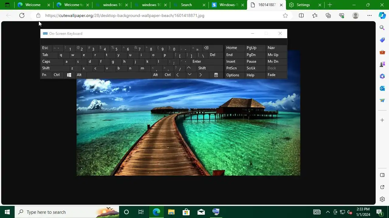Click the PrtScn key on keyboard
The height and width of the screenshot is (218, 389).
coord(235,68)
